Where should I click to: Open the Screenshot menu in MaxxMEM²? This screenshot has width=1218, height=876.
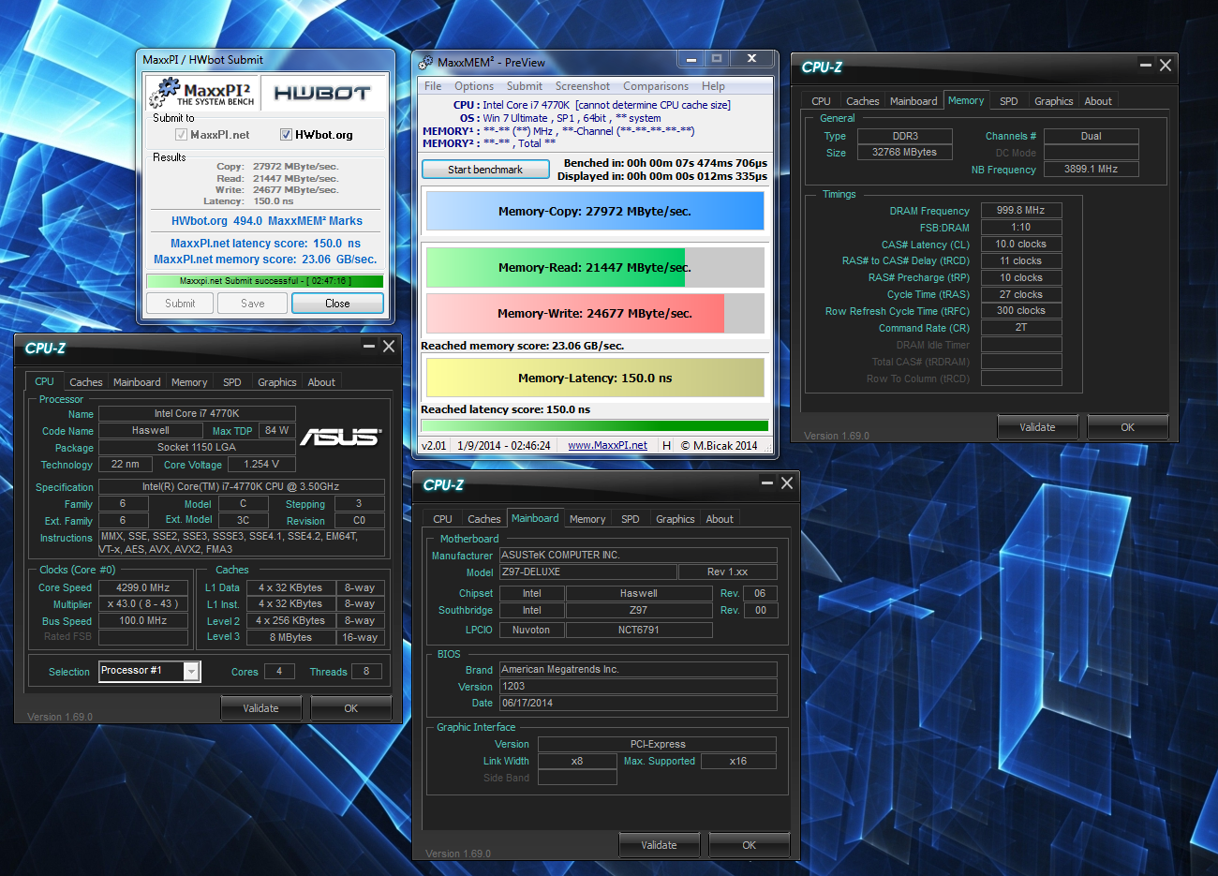pos(583,86)
